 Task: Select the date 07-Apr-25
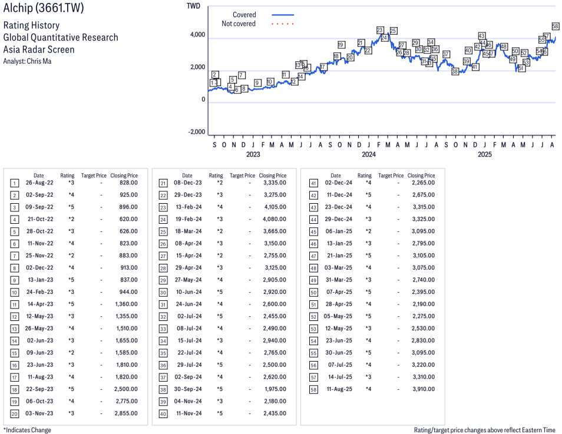[339, 292]
